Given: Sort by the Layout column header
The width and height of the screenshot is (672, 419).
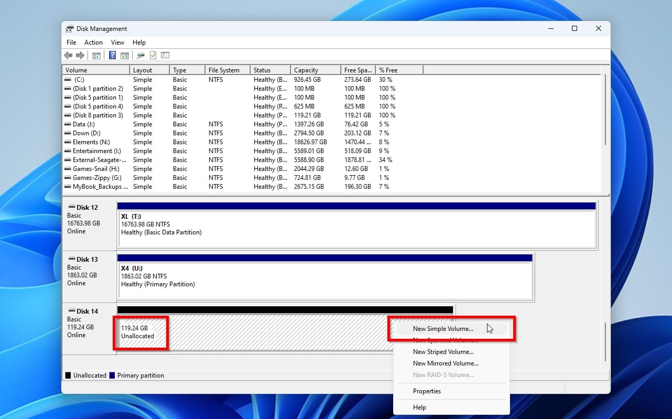Looking at the screenshot, I should click(149, 70).
